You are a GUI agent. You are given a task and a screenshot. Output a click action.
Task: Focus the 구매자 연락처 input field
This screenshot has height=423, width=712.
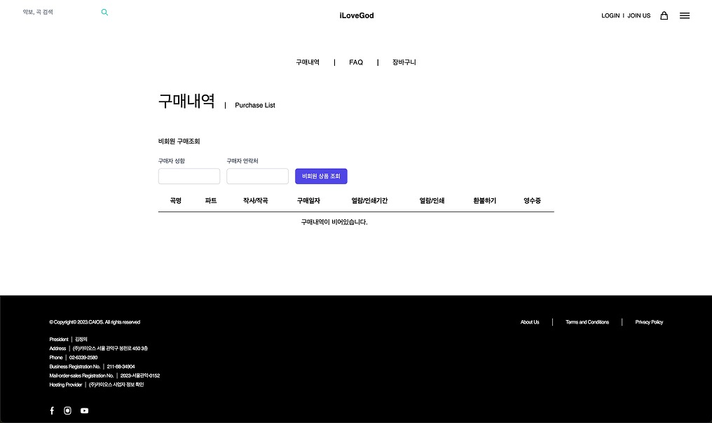point(257,176)
